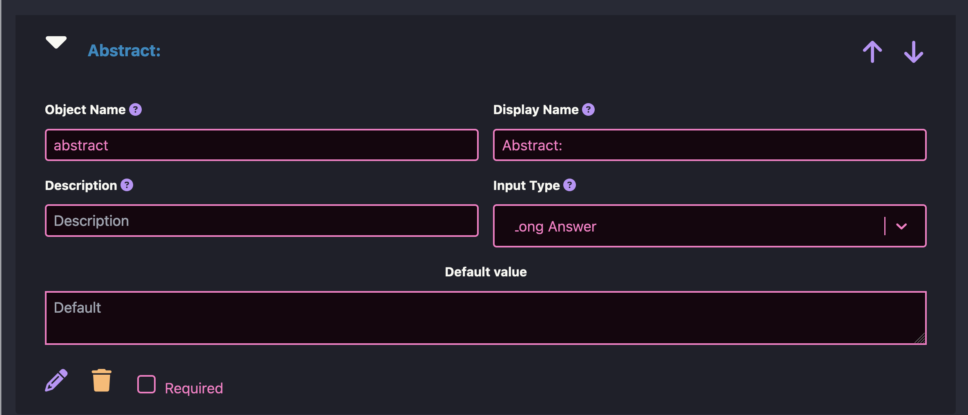Collapse the Abstract section triangle
The height and width of the screenshot is (415, 968).
tap(56, 42)
